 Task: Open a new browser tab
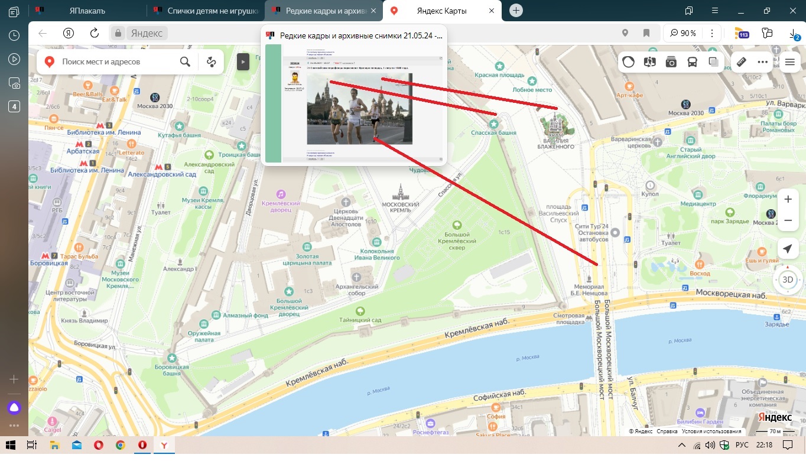point(516,11)
